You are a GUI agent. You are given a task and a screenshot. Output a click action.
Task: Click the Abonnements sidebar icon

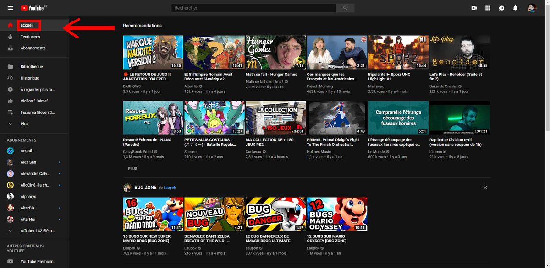tap(10, 48)
